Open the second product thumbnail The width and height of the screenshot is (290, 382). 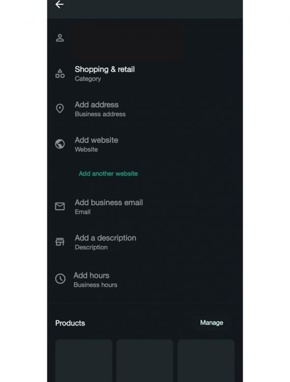[x=145, y=361]
